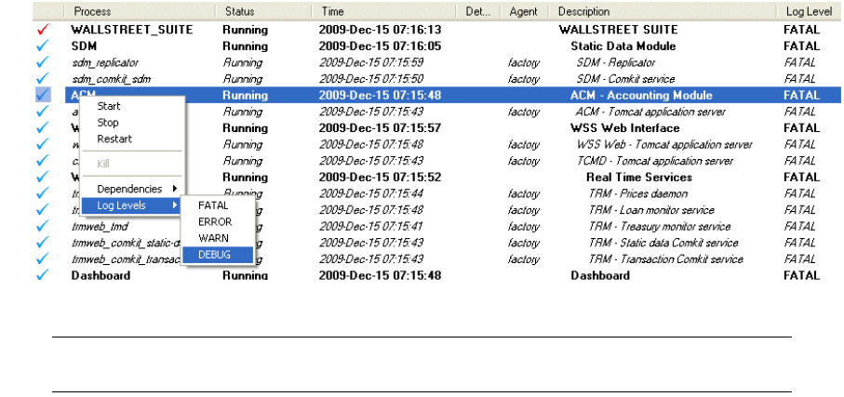Click FATAL log level in the Dashboard row
The image size is (844, 397).
[x=802, y=275]
